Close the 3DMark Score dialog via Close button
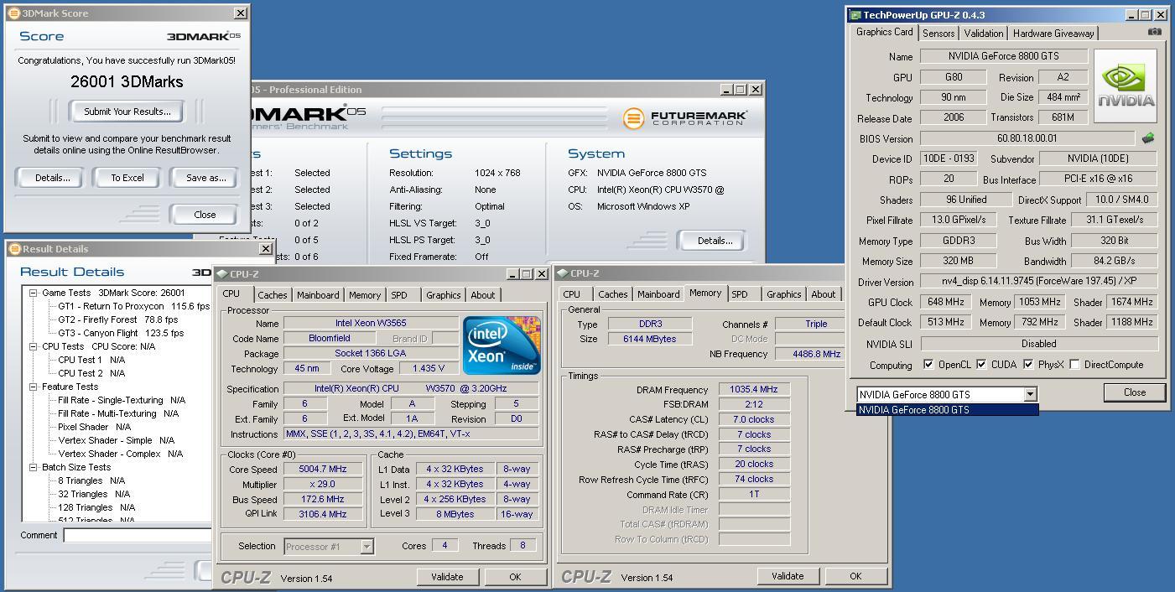 (205, 215)
